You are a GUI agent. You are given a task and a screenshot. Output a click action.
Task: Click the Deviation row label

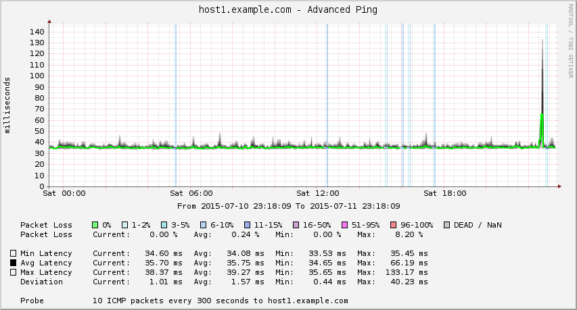click(x=41, y=282)
